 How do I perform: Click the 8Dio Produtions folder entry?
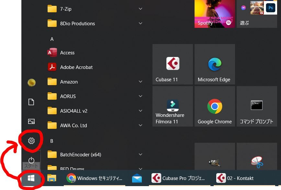[x=95, y=24]
